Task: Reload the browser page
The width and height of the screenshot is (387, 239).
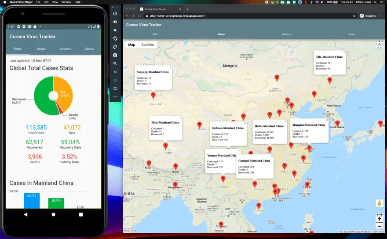Action: tap(139, 16)
